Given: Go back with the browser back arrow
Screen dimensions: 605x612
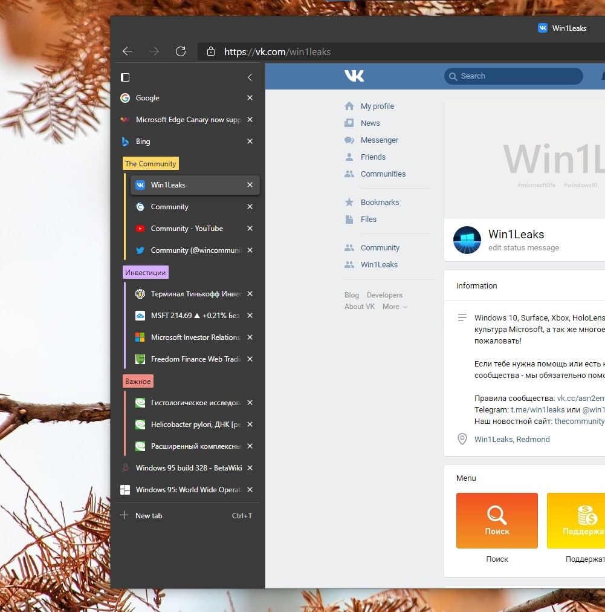Looking at the screenshot, I should pyautogui.click(x=128, y=51).
